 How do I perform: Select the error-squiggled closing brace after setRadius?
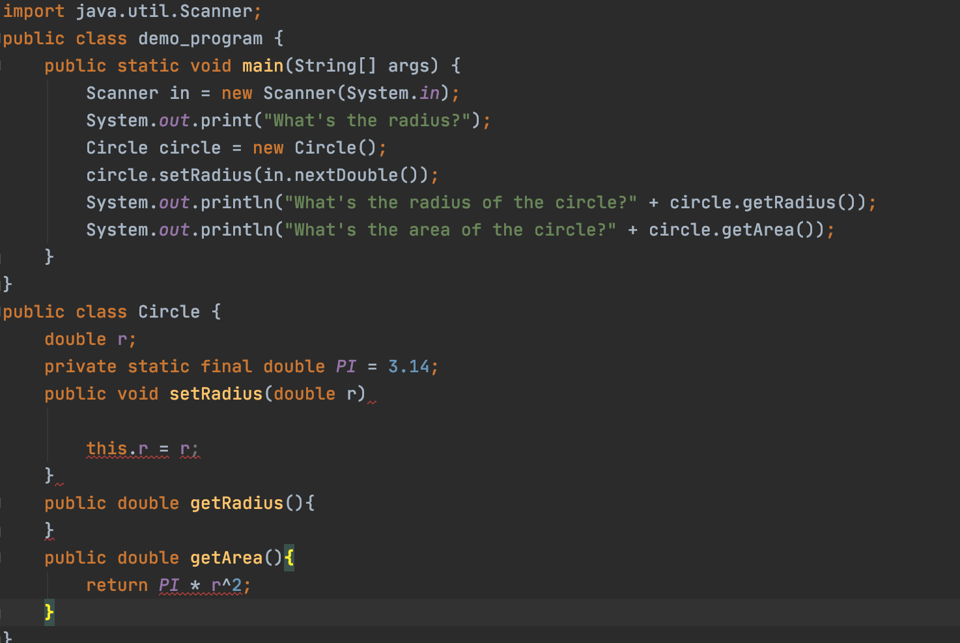[49, 475]
